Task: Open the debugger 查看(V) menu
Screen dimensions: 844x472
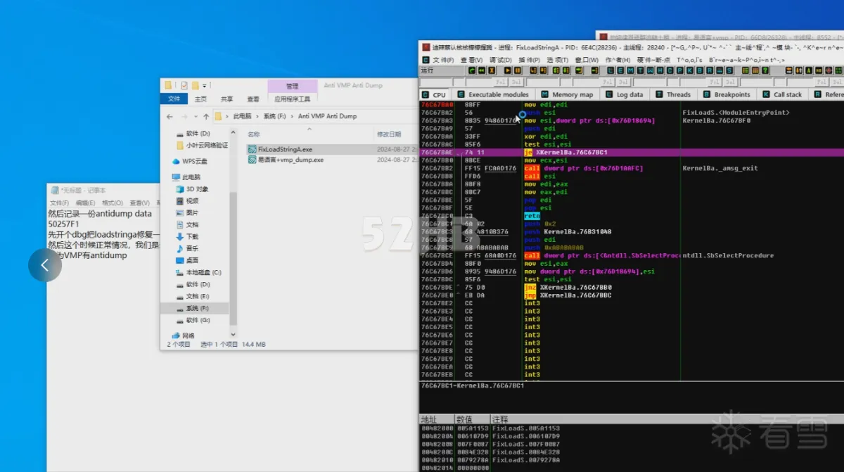Action: (473, 60)
